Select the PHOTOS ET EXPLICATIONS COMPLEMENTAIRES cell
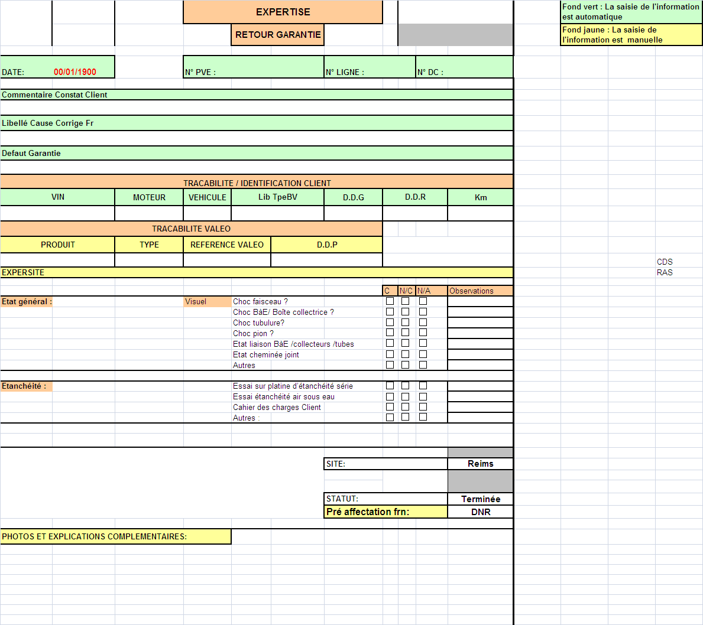 (116, 536)
